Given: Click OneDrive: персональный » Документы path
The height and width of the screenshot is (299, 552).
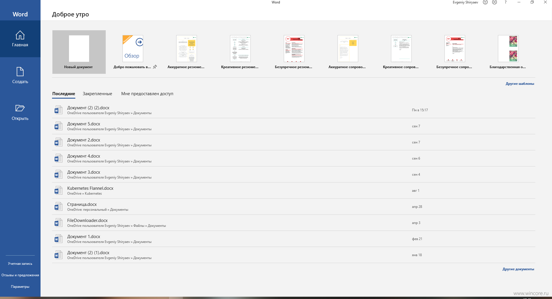Looking at the screenshot, I should click(98, 210).
